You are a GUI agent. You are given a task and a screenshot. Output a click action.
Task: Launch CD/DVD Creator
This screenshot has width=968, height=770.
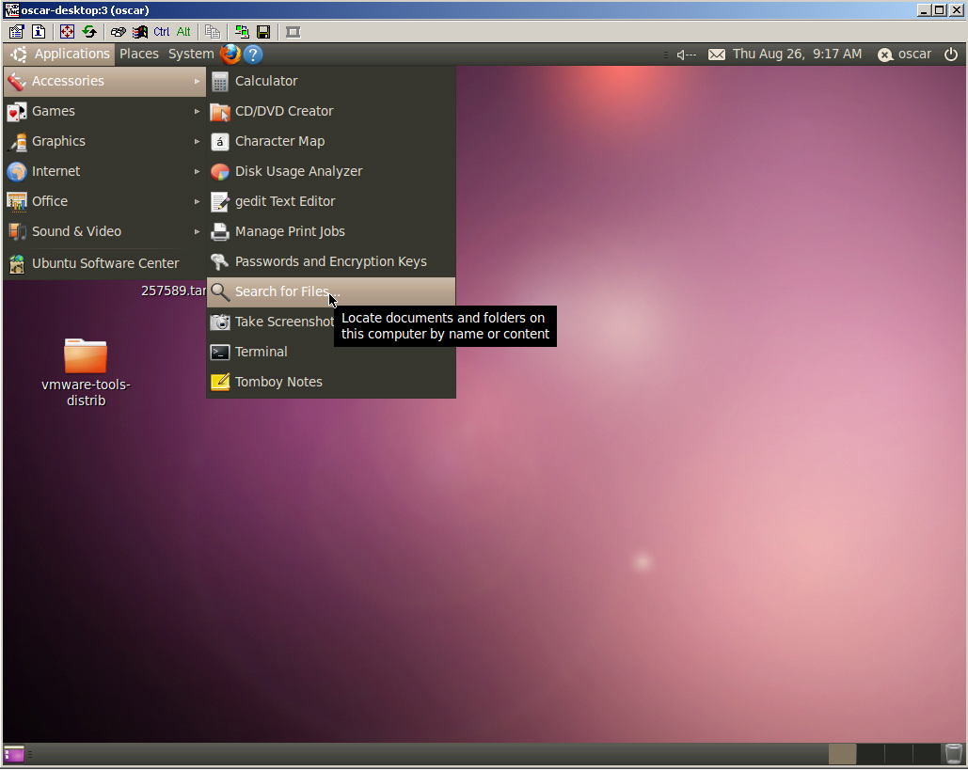(331, 112)
